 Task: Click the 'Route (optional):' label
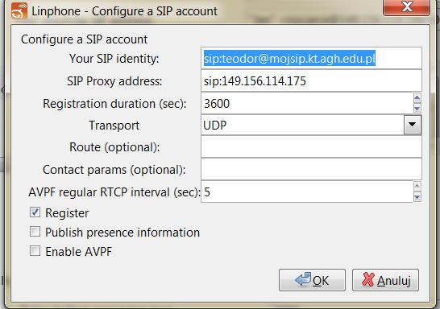coord(114,147)
